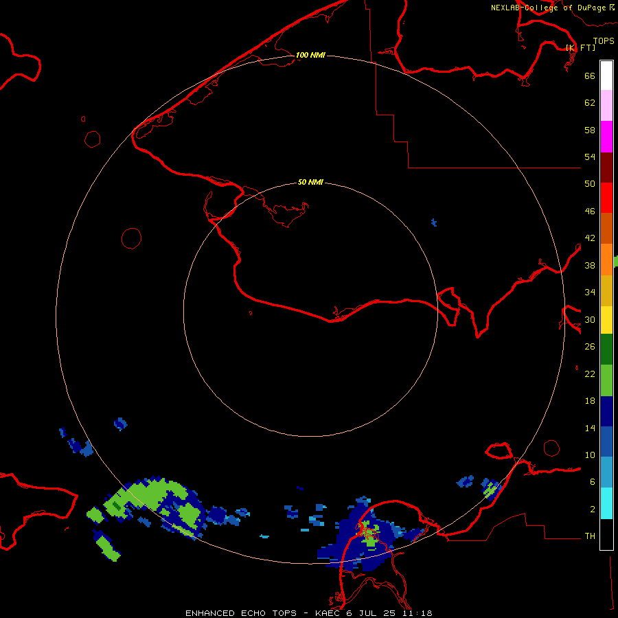Click the "10" legend value
This screenshot has height=618, width=618.
pos(590,455)
